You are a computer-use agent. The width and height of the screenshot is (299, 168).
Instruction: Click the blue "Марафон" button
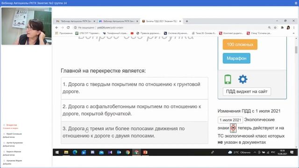(x=236, y=58)
